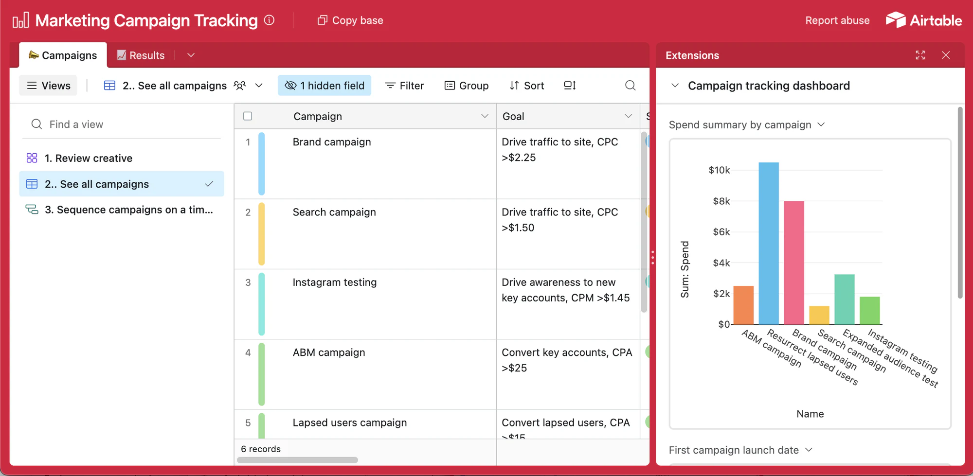Expand the table list chevron after Results
973x476 pixels.
click(191, 55)
